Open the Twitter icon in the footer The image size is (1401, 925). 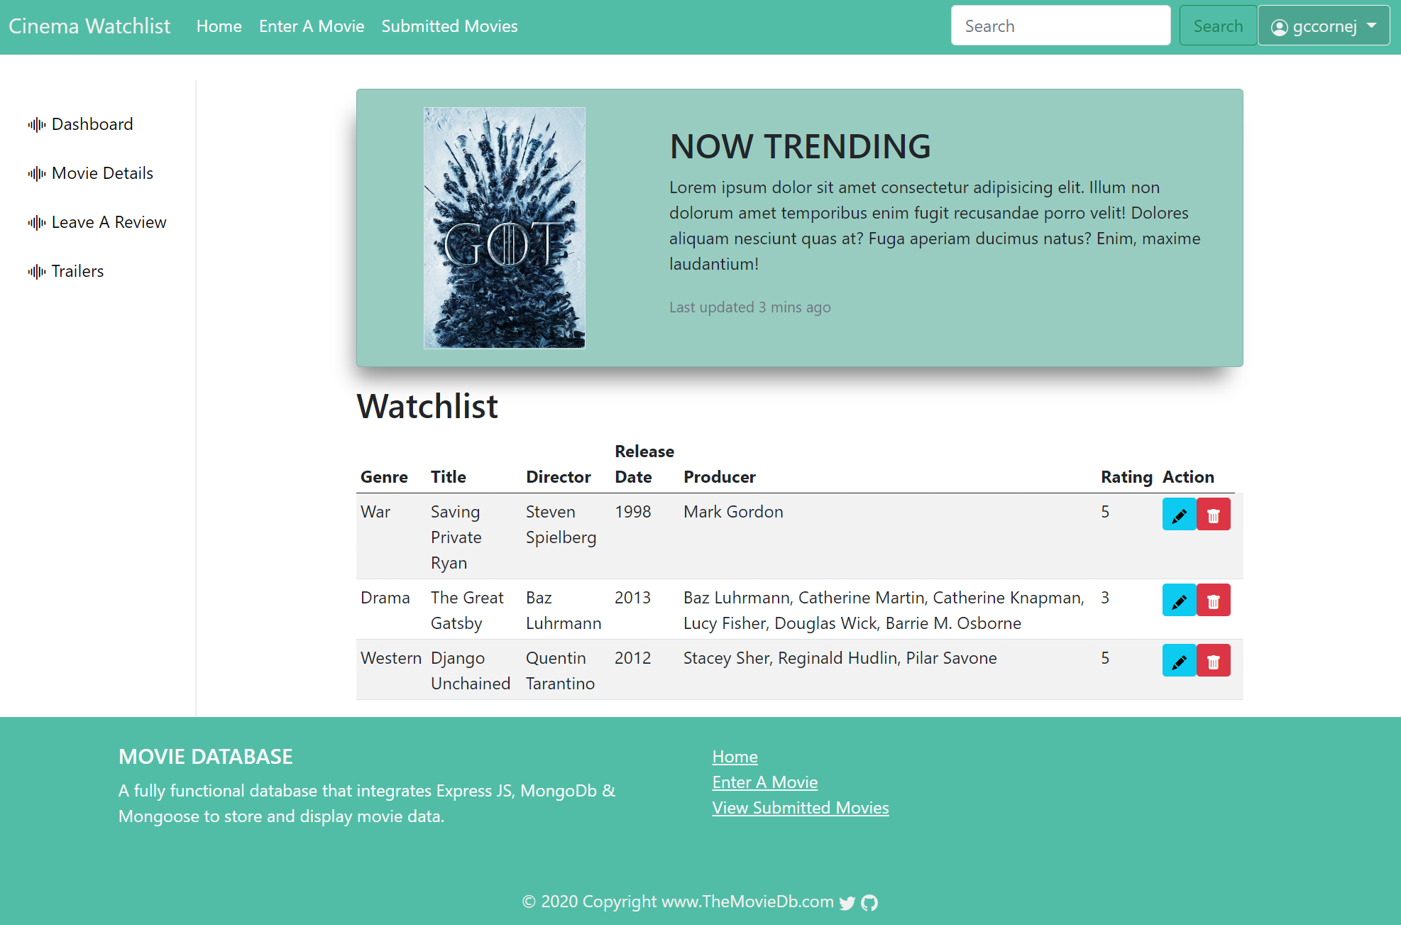tap(847, 903)
